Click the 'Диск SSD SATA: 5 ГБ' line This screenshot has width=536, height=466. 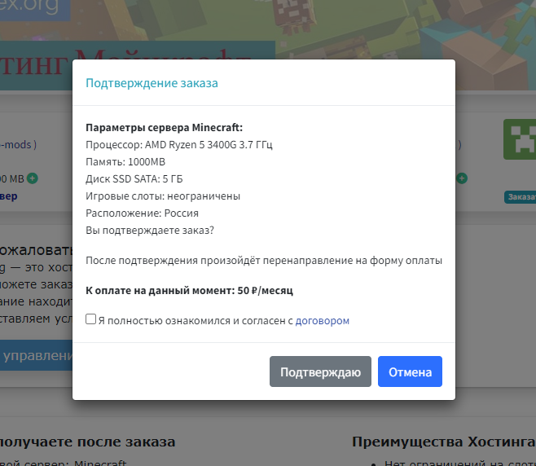134,178
